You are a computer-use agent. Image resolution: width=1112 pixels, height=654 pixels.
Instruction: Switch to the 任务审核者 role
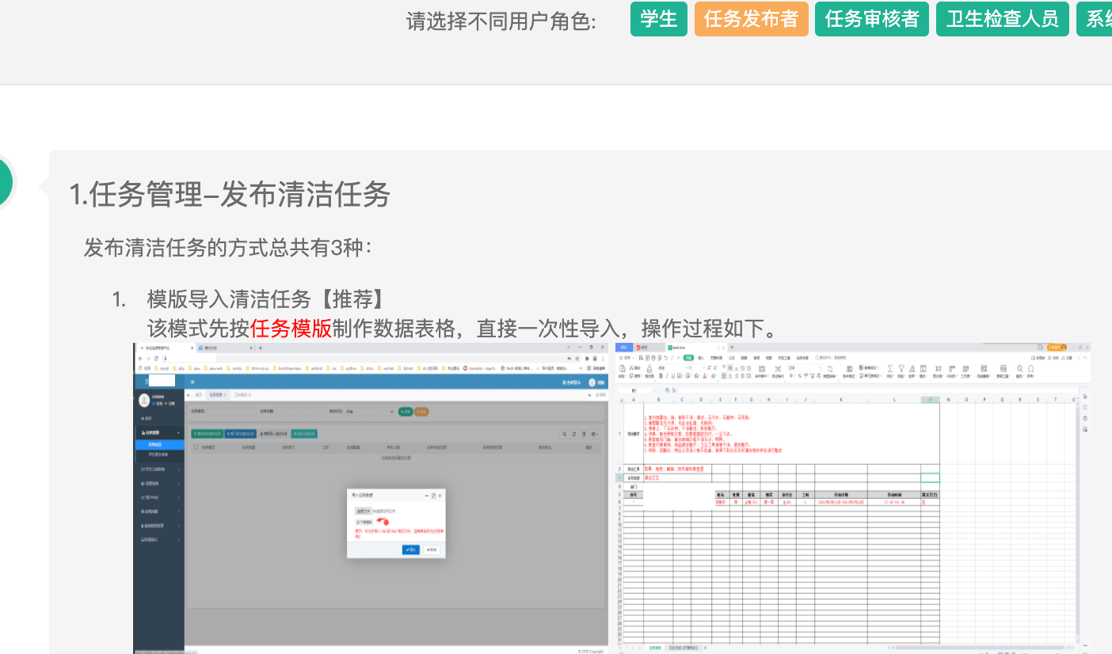coord(871,19)
